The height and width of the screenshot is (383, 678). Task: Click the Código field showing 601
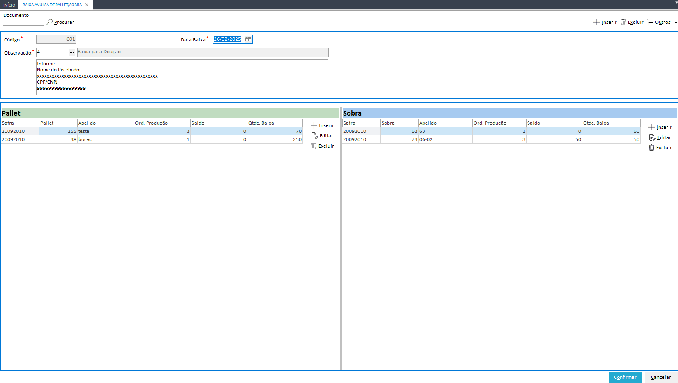click(56, 39)
